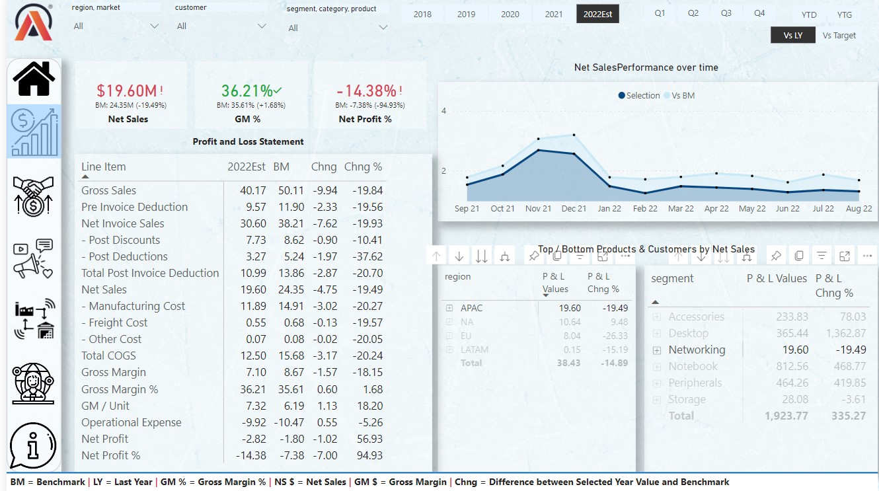Screen dimensions: 879x491
Task: Open filter icon on segment table
Action: pyautogui.click(x=822, y=256)
